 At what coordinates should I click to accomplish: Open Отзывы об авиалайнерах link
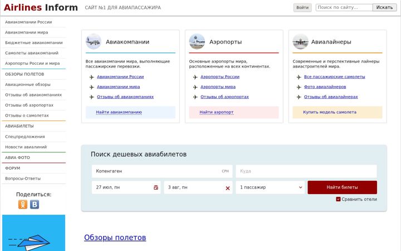(x=331, y=96)
